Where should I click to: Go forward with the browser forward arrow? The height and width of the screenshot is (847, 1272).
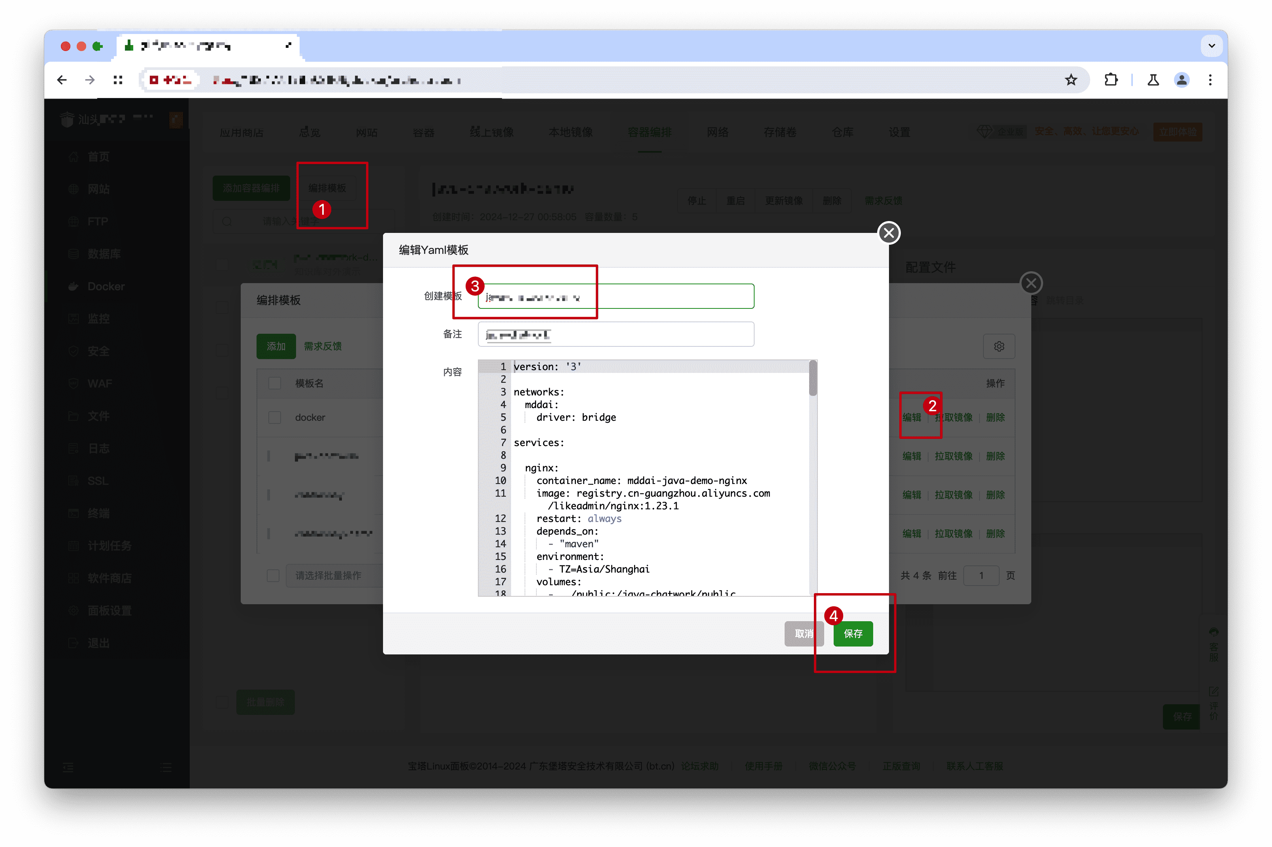(90, 80)
